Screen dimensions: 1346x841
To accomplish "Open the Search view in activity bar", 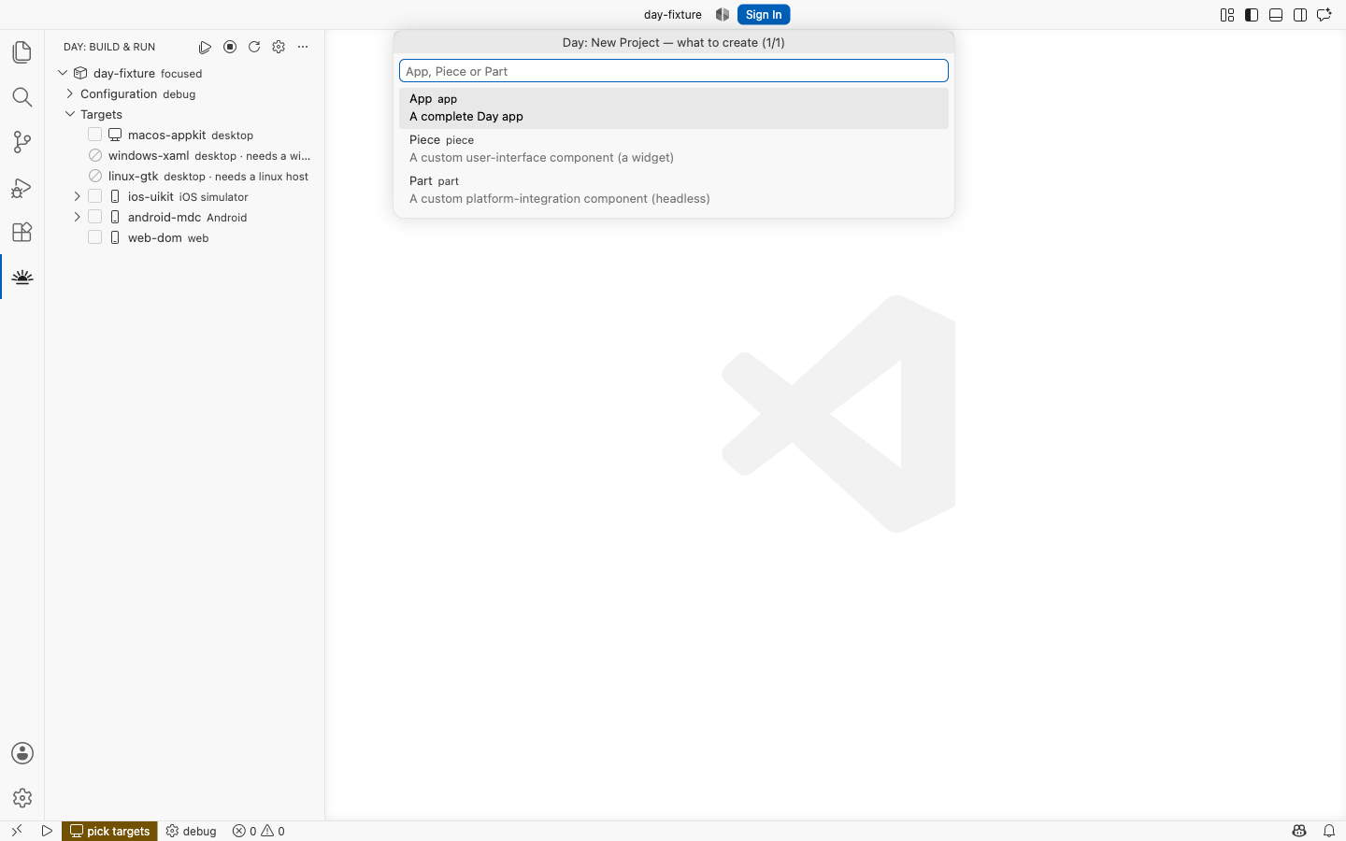I will (x=22, y=97).
